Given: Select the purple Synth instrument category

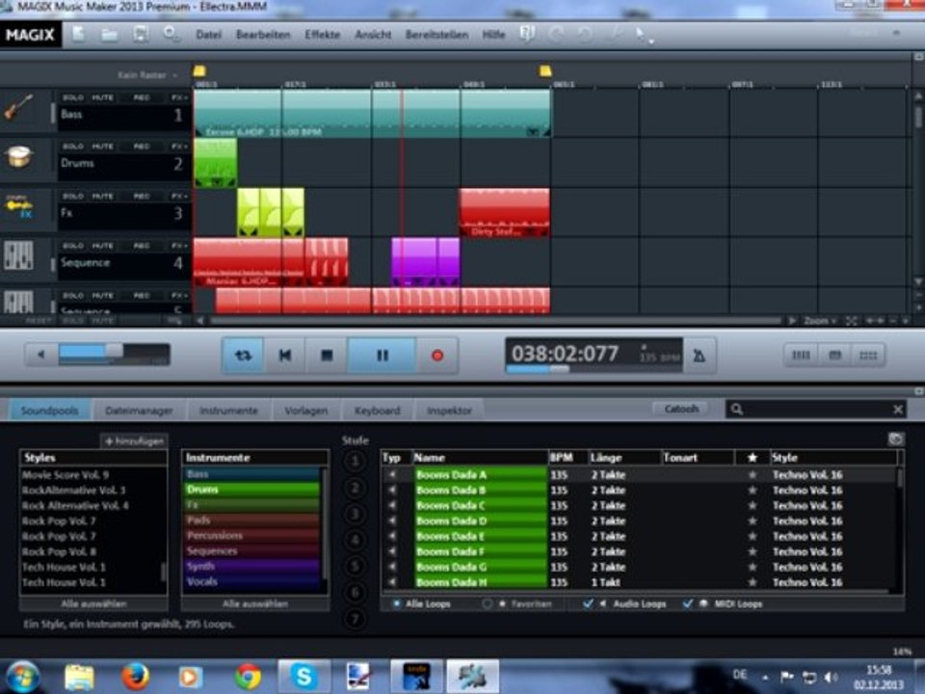Looking at the screenshot, I should [251, 566].
